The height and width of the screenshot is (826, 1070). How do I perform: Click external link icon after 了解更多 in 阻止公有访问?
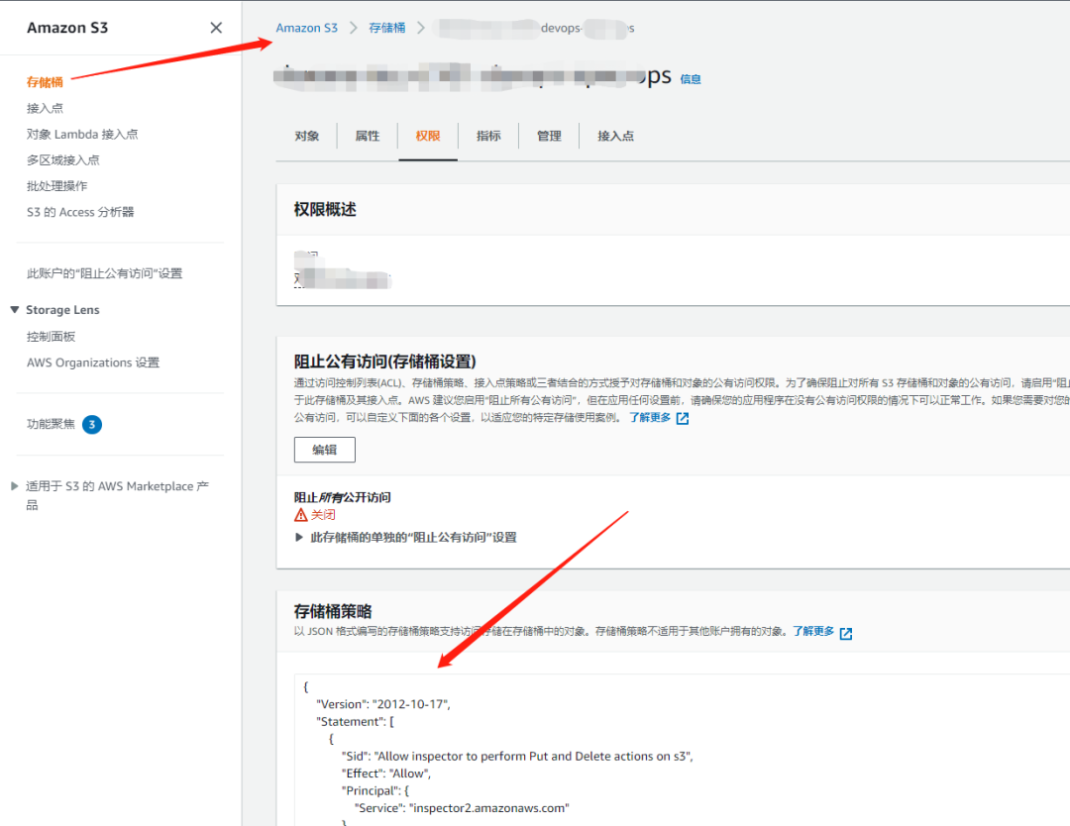684,418
